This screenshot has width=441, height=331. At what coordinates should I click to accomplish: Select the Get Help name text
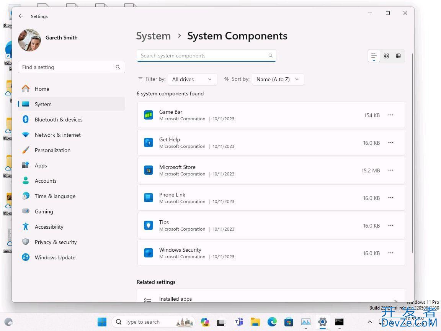tap(170, 139)
